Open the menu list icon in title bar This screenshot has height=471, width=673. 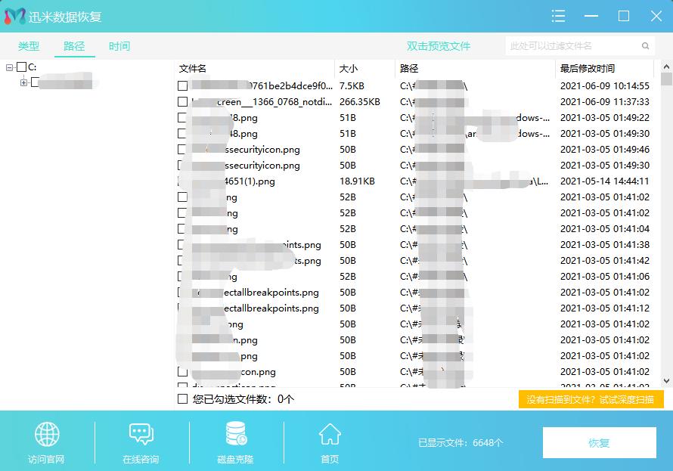click(x=559, y=16)
